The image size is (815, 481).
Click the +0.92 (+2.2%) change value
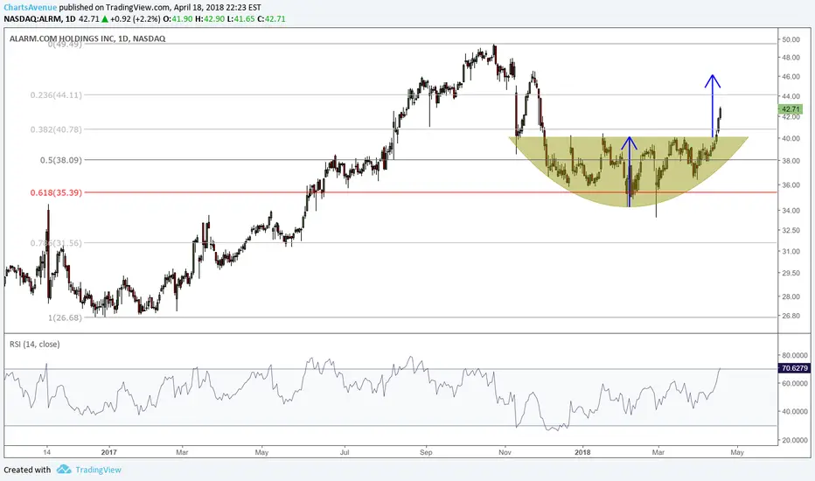coord(136,18)
